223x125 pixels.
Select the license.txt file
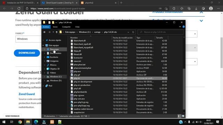(78, 58)
